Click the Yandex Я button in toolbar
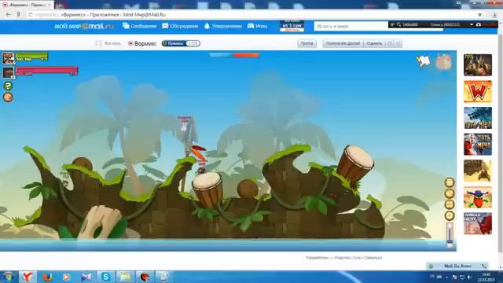 (19, 15)
